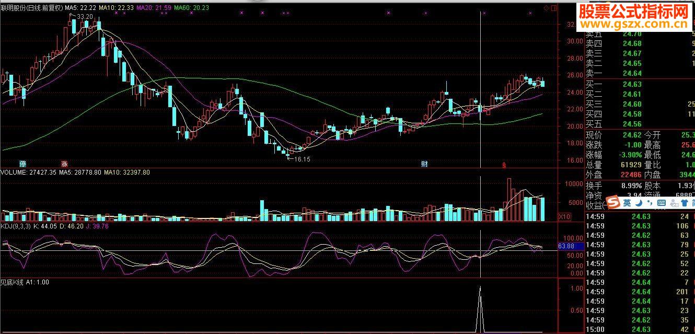This screenshot has height=334, width=695.
Task: Select the tick row with volume 106
Action: click(x=639, y=226)
